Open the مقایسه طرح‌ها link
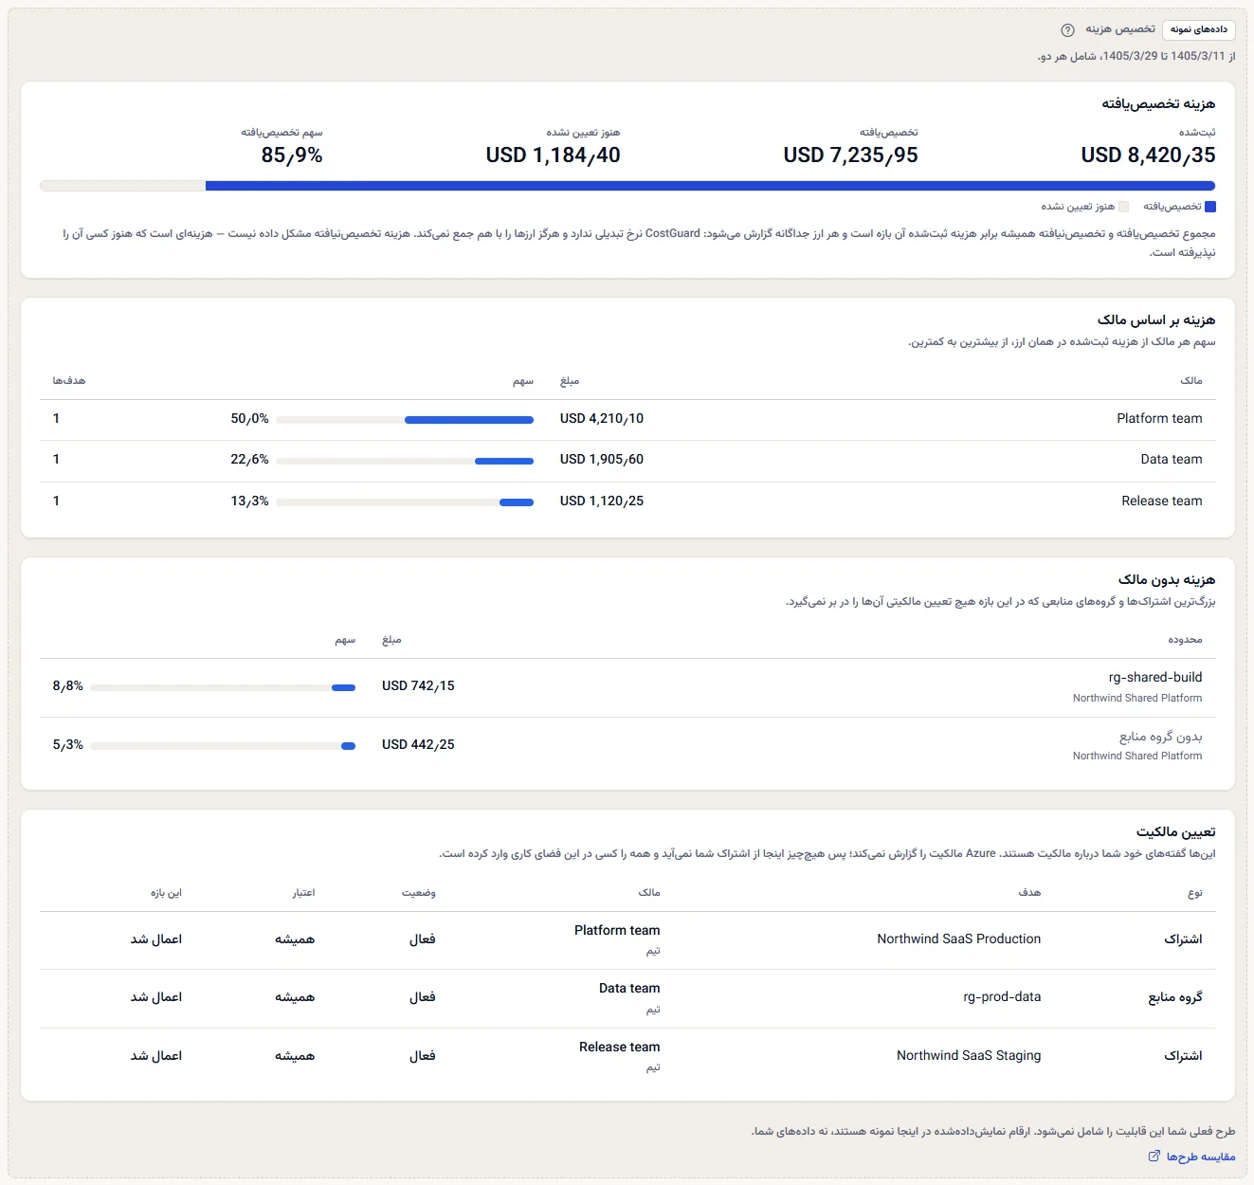1254x1185 pixels. point(1191,1157)
